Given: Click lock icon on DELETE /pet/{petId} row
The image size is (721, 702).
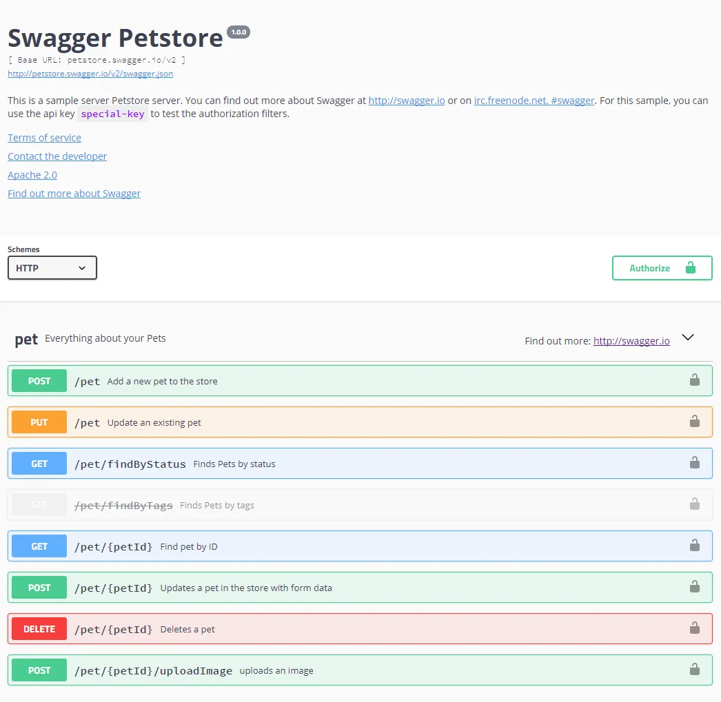Looking at the screenshot, I should [x=695, y=628].
